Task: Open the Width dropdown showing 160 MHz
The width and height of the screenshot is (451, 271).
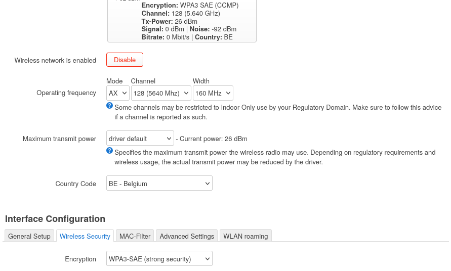Action: (213, 93)
